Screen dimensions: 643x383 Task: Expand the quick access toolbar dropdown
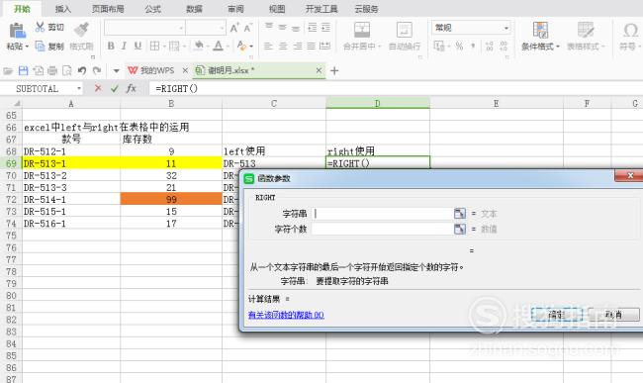(116, 71)
